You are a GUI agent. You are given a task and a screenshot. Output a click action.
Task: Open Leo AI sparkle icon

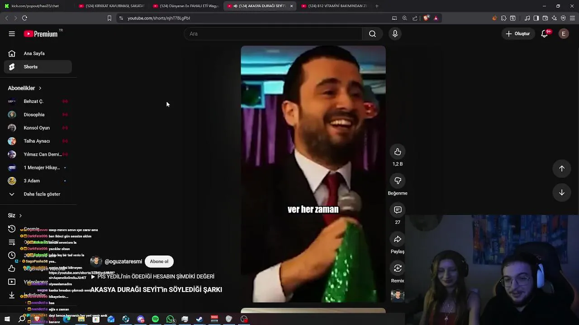554,18
